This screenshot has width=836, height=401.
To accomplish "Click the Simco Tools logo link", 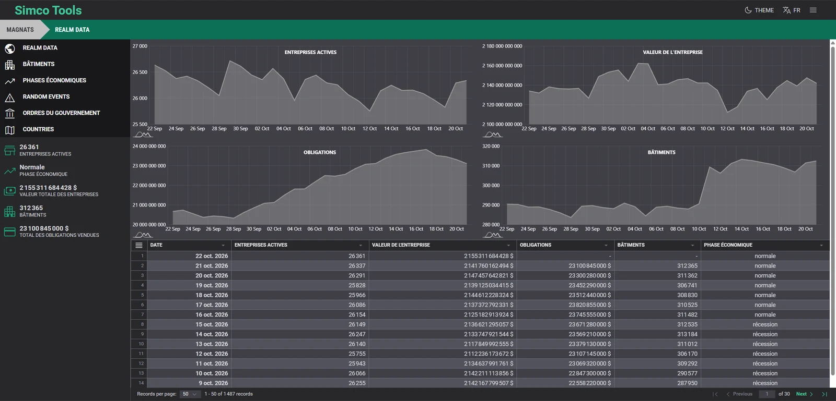I will (48, 10).
